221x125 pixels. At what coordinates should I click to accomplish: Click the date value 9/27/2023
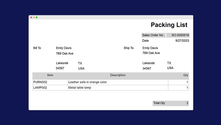(x=182, y=41)
